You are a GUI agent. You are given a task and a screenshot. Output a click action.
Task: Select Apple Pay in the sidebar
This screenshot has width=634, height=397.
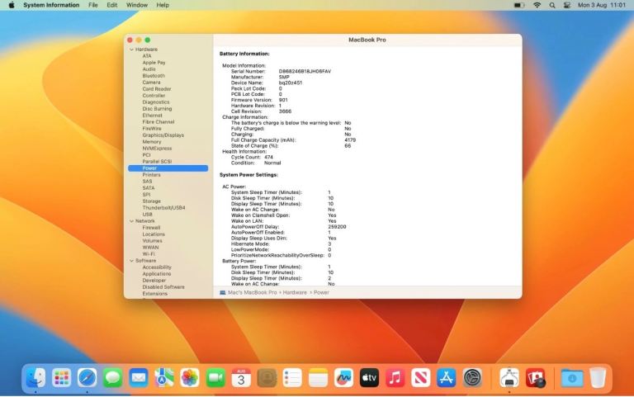tap(154, 63)
